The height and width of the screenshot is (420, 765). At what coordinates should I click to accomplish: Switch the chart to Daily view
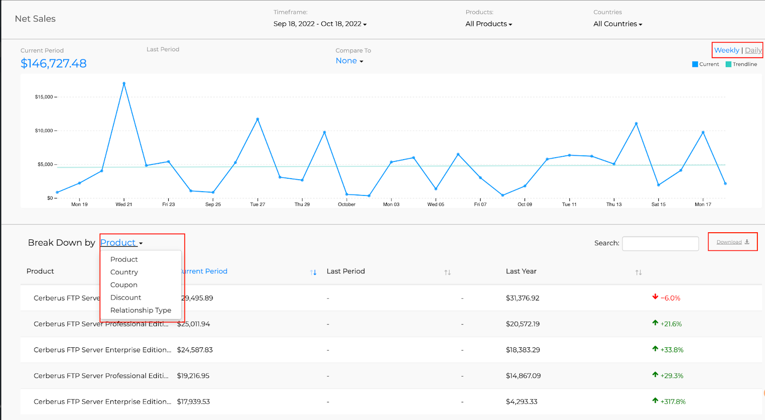click(x=753, y=50)
